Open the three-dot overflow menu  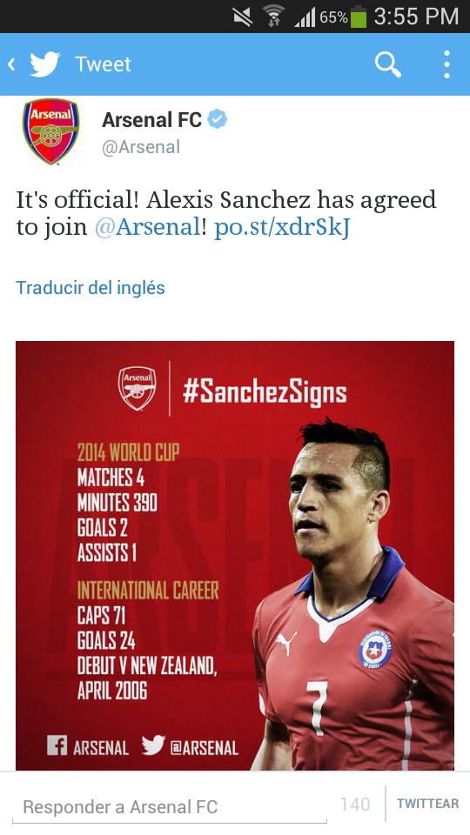coord(446,64)
